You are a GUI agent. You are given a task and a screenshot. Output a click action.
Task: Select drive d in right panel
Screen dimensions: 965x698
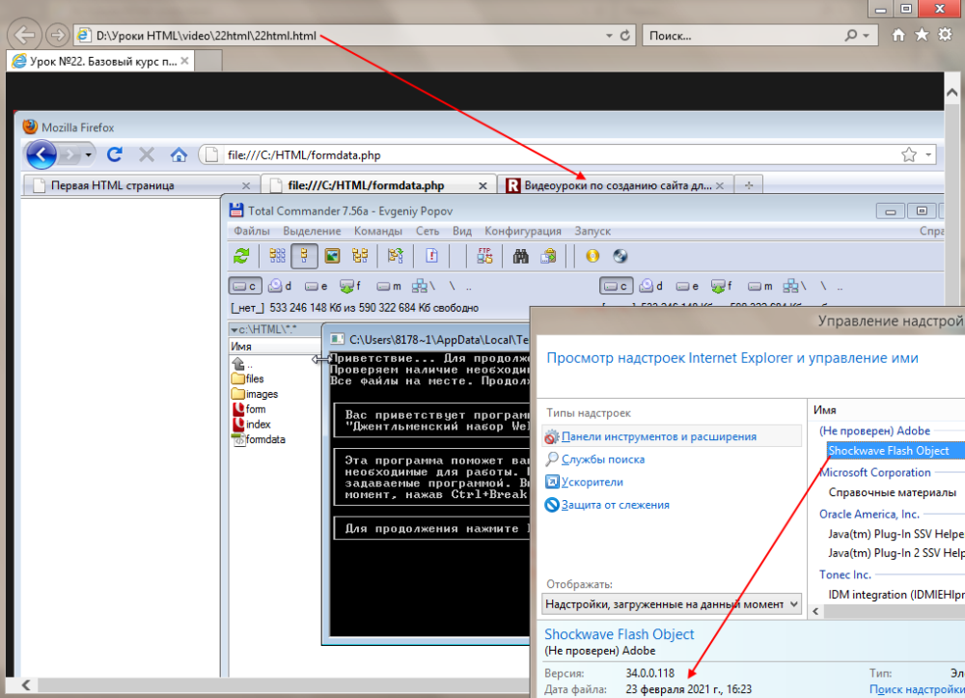coord(651,286)
